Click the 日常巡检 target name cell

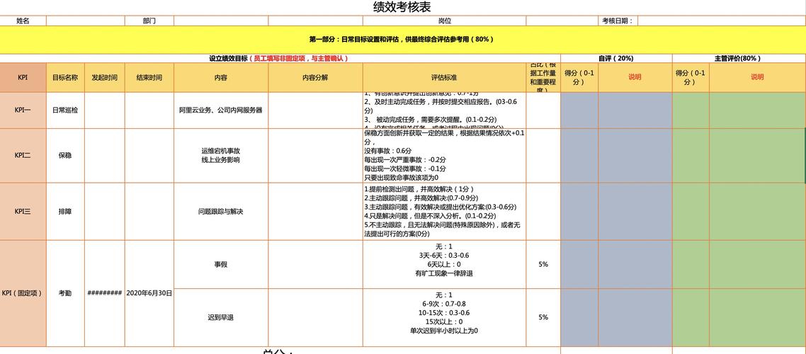[x=65, y=110]
